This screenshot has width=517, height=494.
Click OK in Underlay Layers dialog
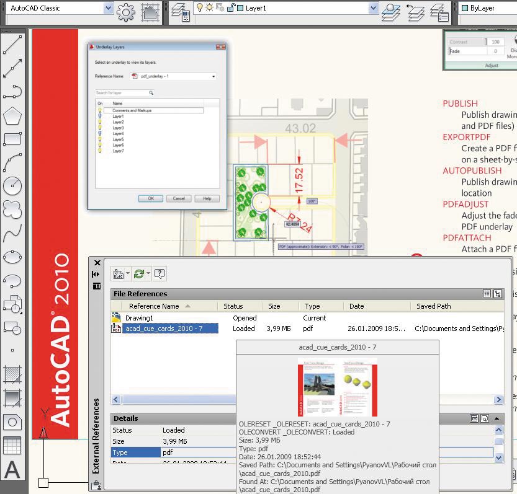151,198
